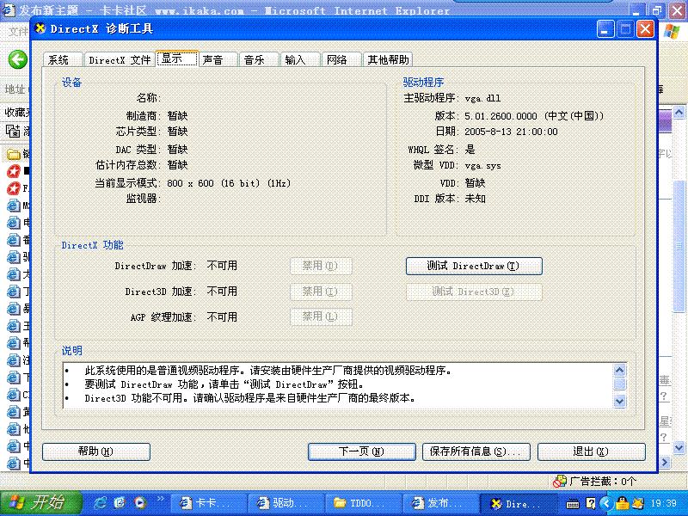Click the AGP 纹理加速 禁用(L) button
This screenshot has width=688, height=516.
click(321, 316)
